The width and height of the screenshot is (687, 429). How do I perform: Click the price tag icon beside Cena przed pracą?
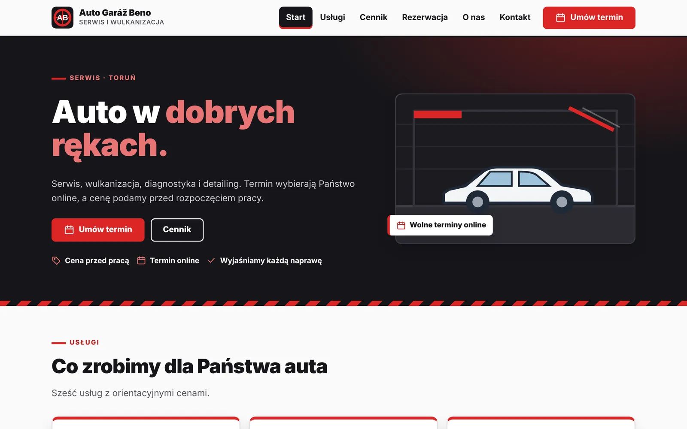pyautogui.click(x=56, y=260)
